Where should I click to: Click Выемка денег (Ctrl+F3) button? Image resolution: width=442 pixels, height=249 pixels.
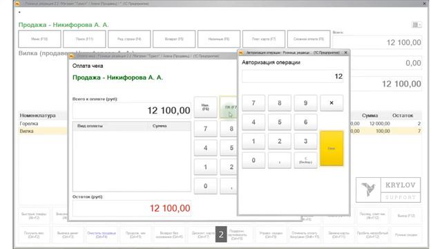click(68, 235)
